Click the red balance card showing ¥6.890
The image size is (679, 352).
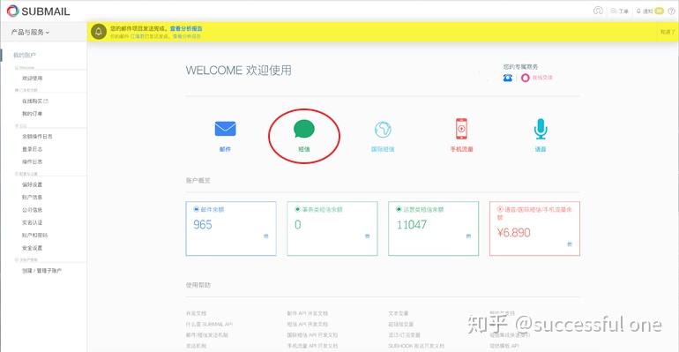[534, 228]
